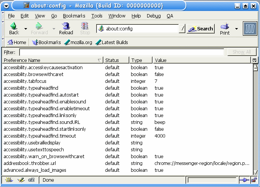This screenshot has width=260, height=187.
Task: Sort by Status column header
Action: (116, 60)
